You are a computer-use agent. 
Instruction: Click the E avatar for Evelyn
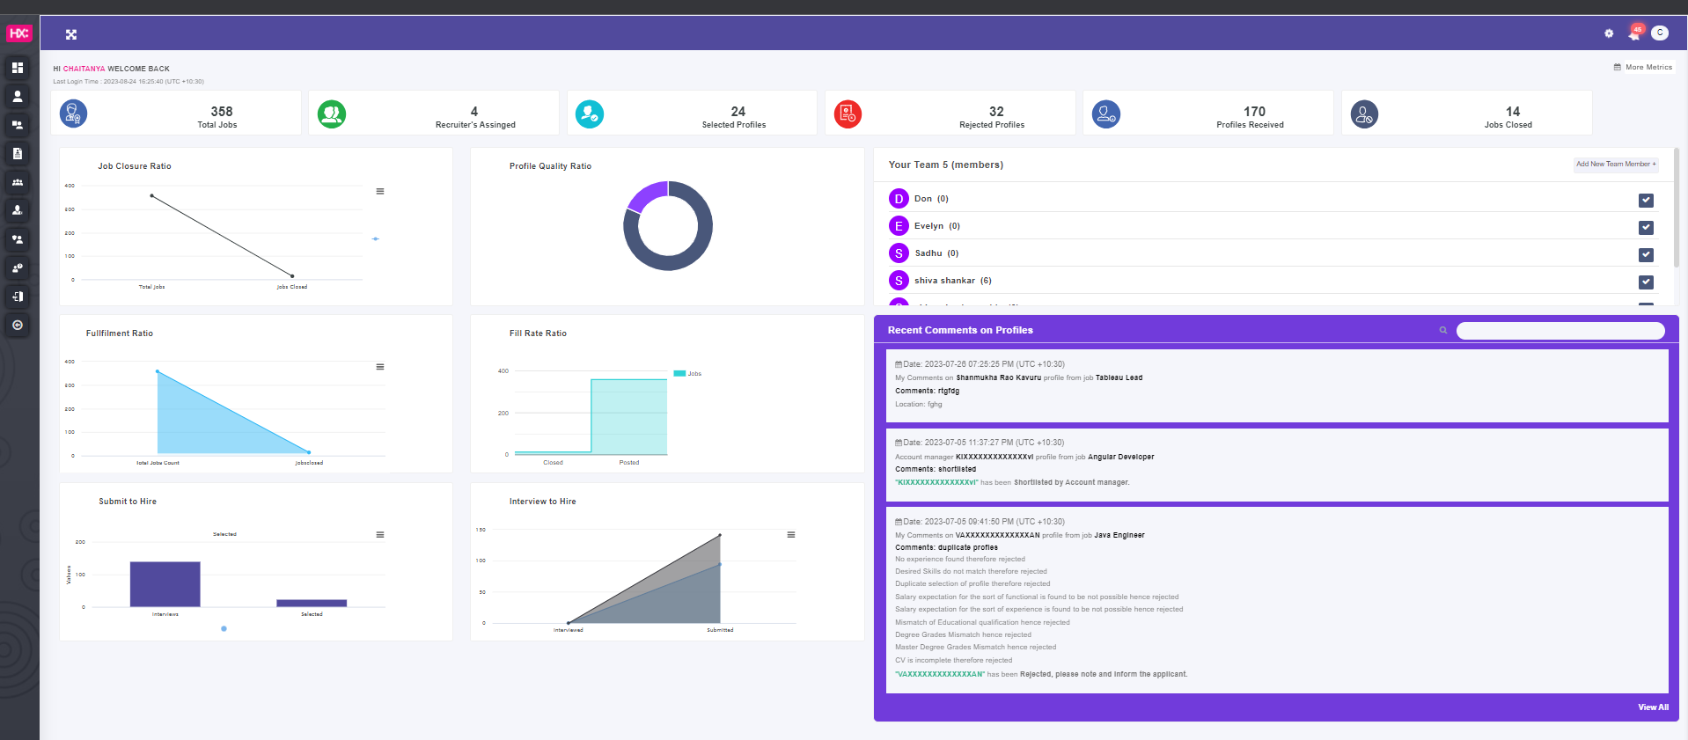click(899, 226)
